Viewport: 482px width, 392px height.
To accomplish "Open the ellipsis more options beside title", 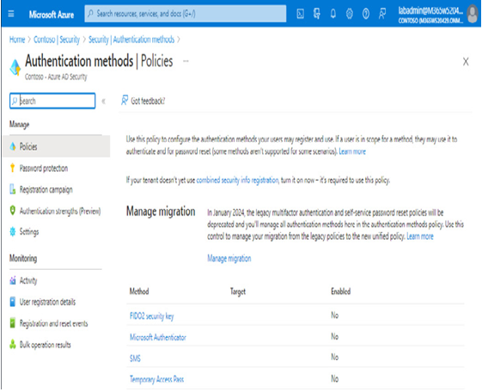I will [x=186, y=61].
